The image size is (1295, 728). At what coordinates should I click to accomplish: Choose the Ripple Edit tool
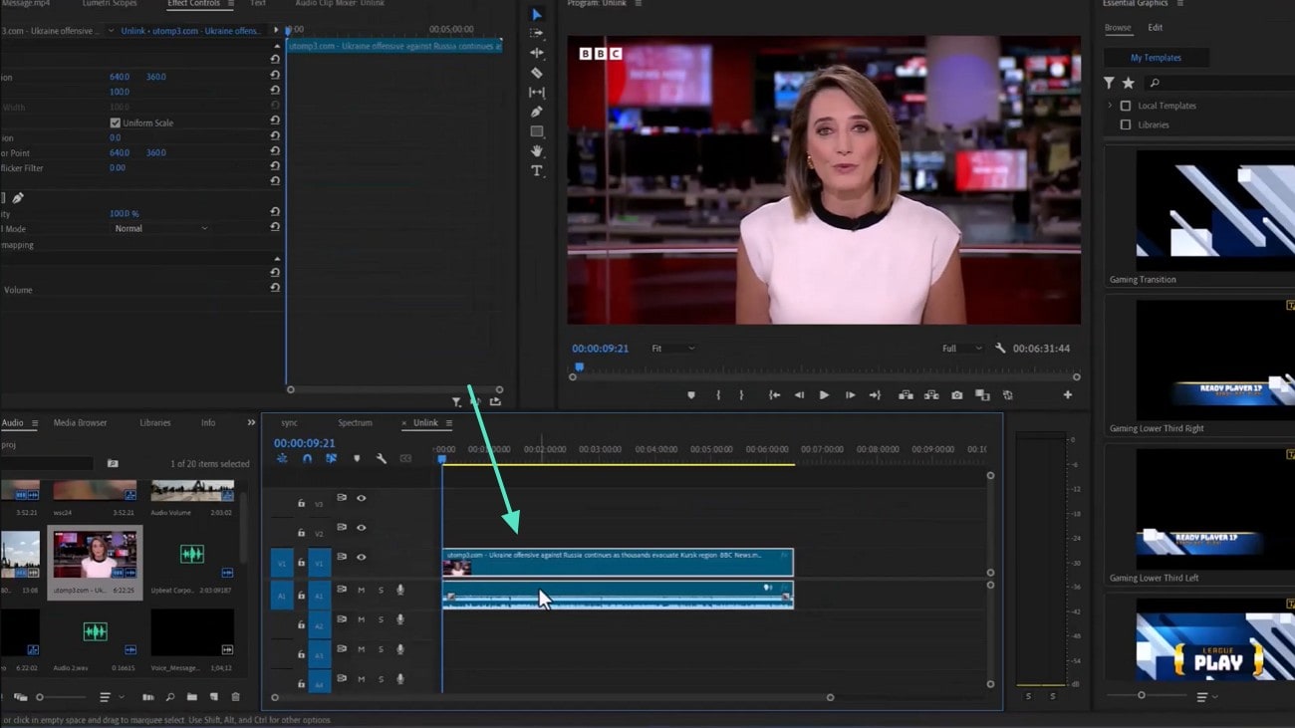click(x=537, y=53)
